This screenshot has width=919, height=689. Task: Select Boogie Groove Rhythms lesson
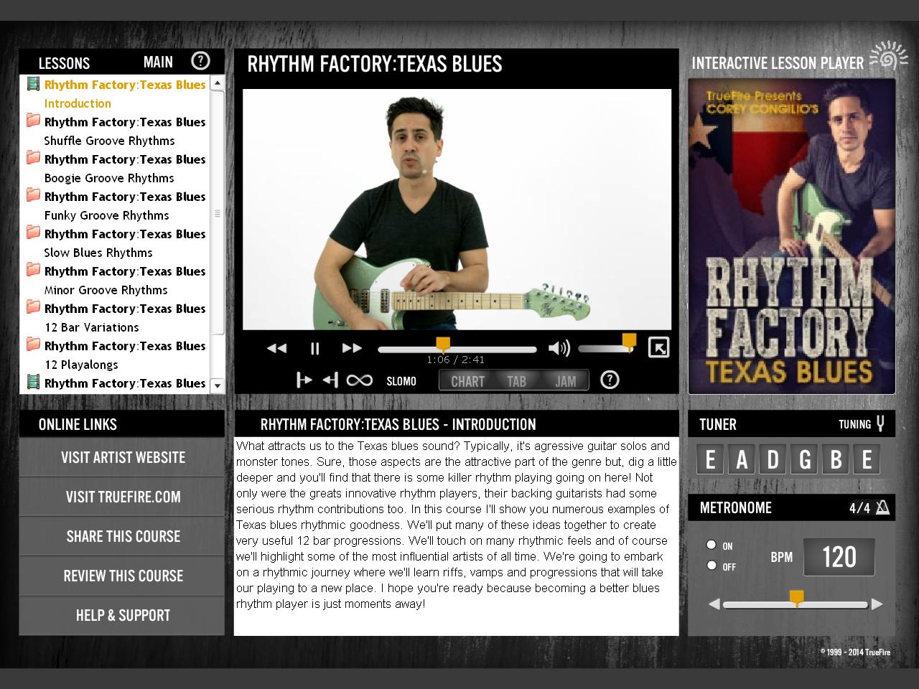[109, 178]
